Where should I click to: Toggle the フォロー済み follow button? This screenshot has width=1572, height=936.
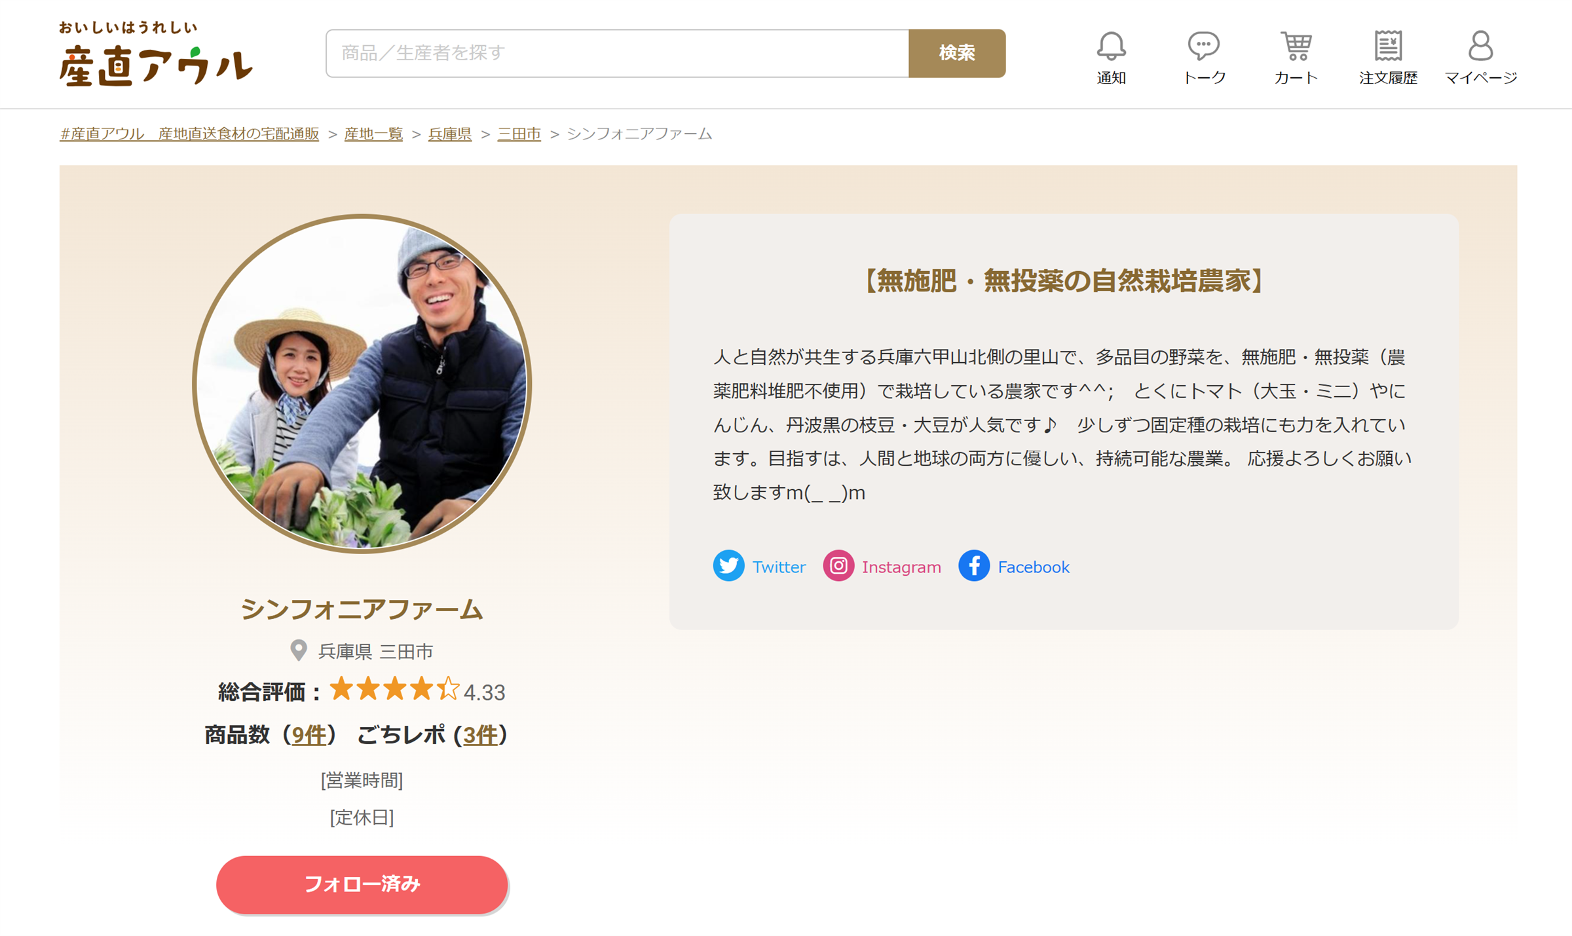tap(362, 884)
